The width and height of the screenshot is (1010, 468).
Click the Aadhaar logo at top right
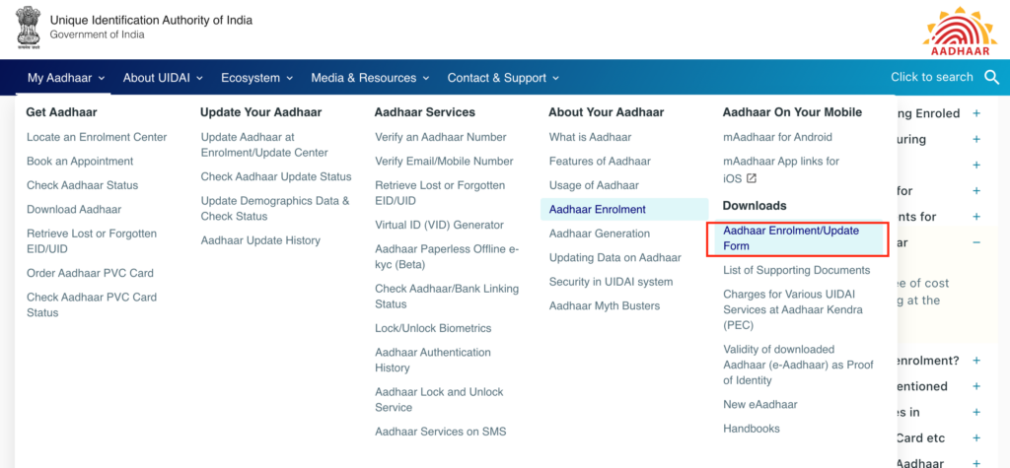pyautogui.click(x=960, y=31)
